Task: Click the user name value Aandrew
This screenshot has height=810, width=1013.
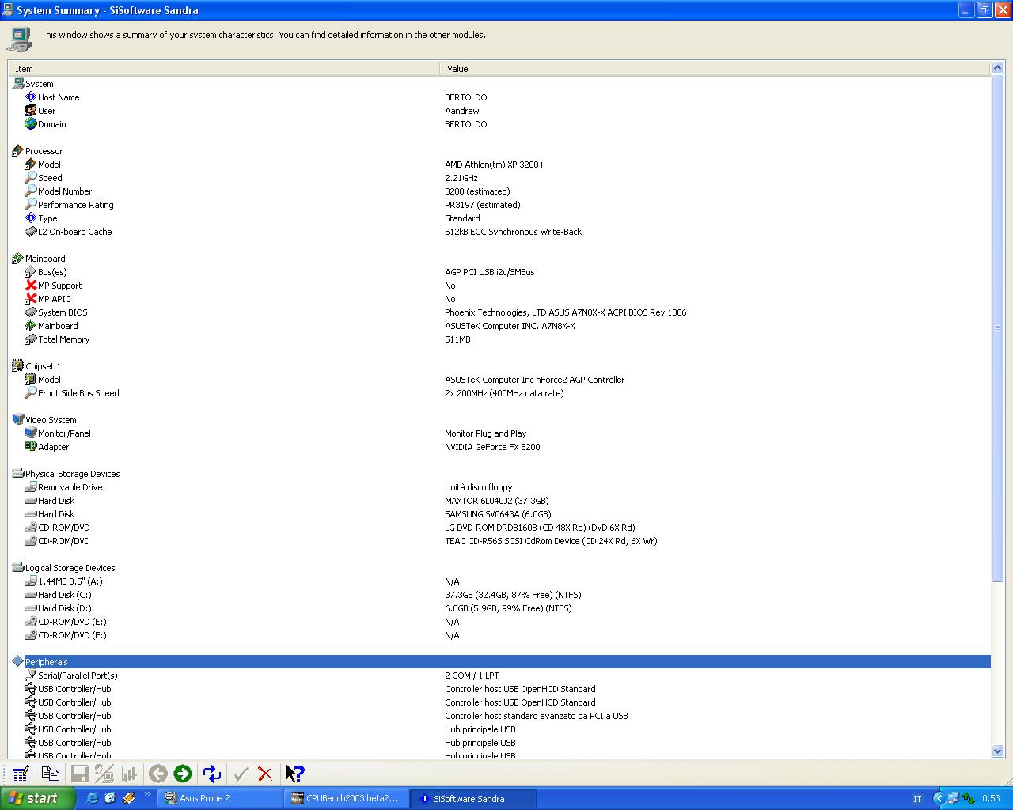Action: [462, 111]
